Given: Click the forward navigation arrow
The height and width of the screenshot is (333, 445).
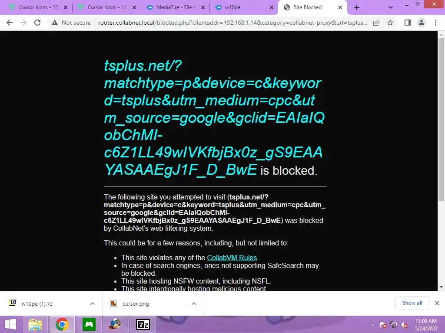Looking at the screenshot, I should pyautogui.click(x=23, y=23).
